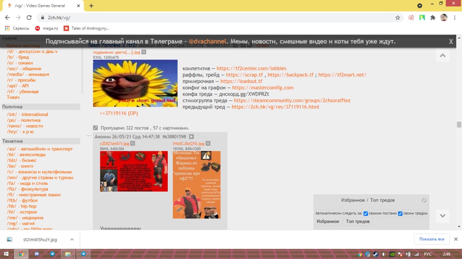This screenshot has width=462, height=259.
Task: Open the mega.nz bookmark
Action: pos(47,28)
